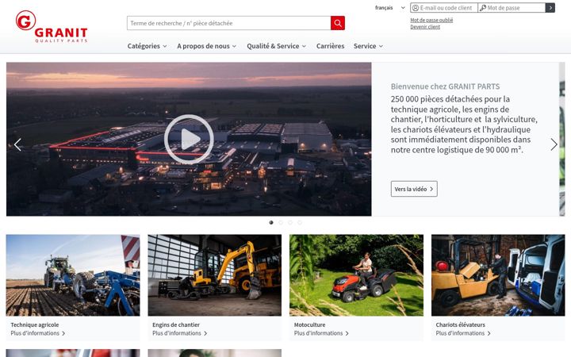This screenshot has height=357, width=571.
Task: Expand the Qualité & Service menu
Action: [277, 46]
